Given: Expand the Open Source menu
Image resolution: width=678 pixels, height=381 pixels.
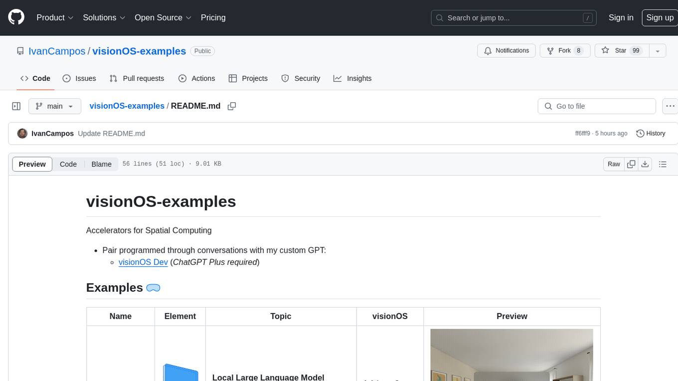Looking at the screenshot, I should 163,17.
